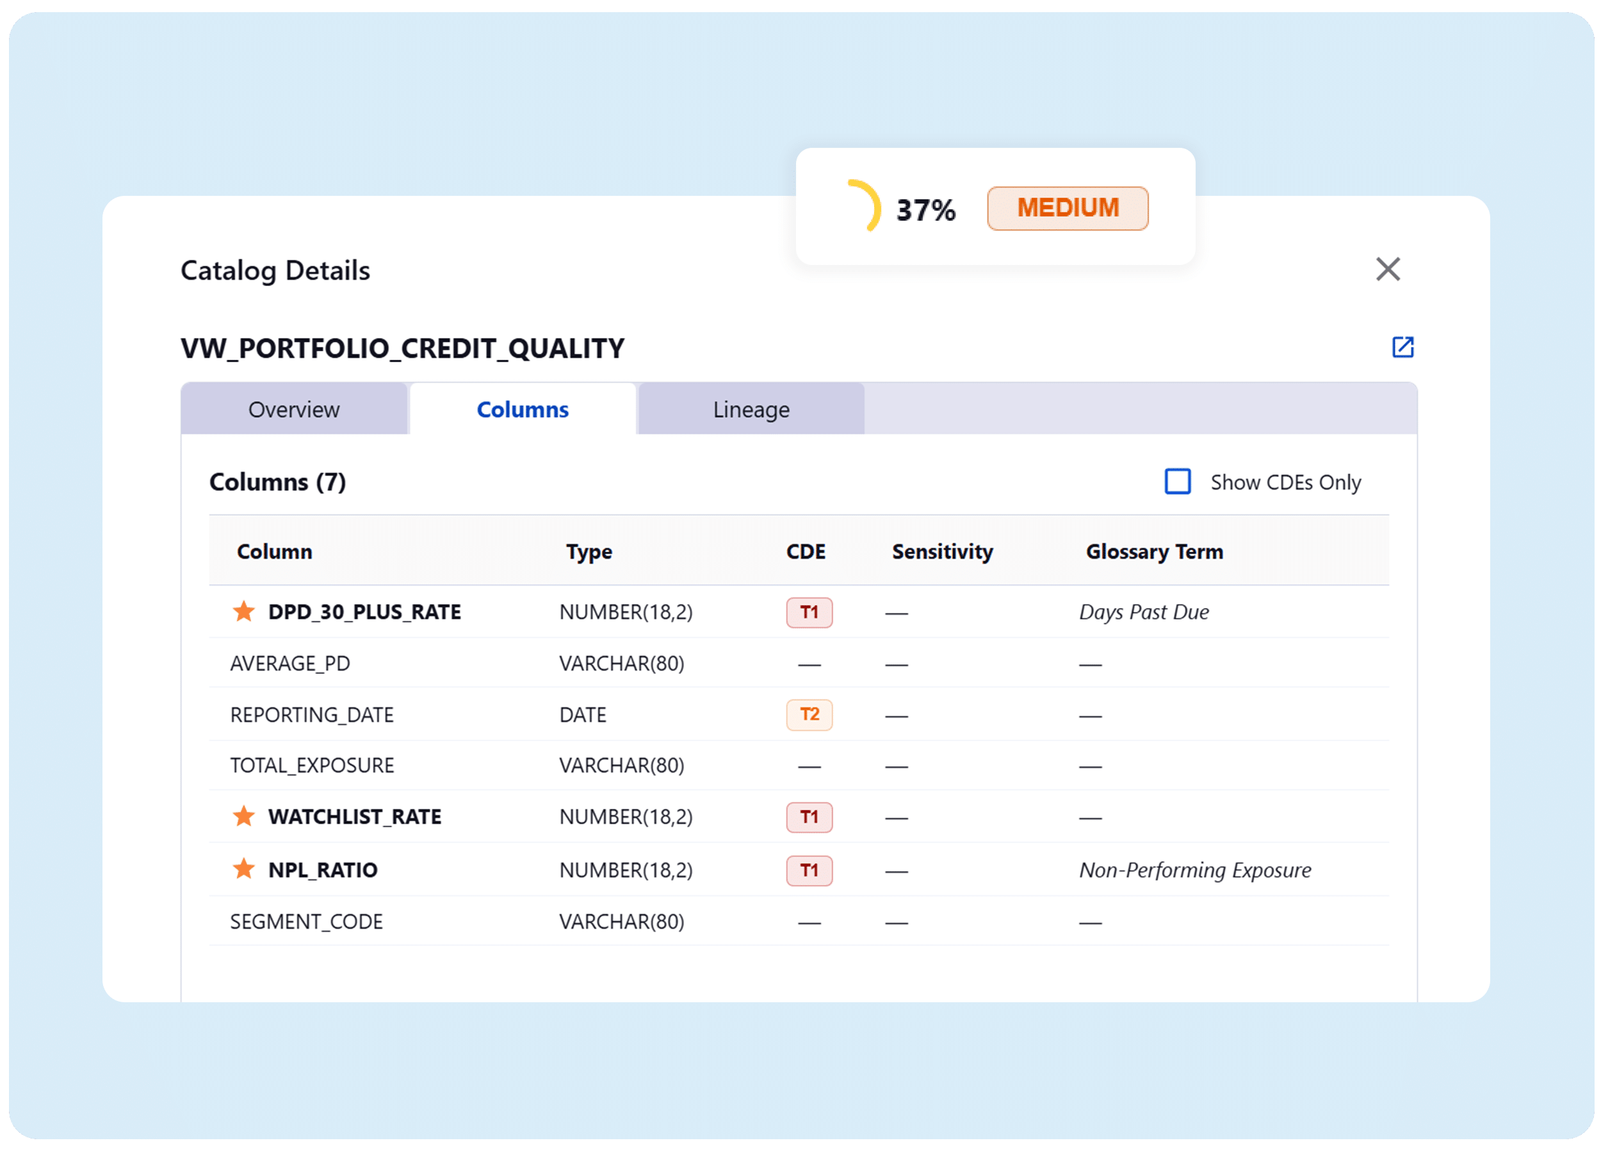Click the star icon beside DPD_30_PLUS_RATE
Viewport: 1601px width, 1152px height.
click(x=243, y=612)
